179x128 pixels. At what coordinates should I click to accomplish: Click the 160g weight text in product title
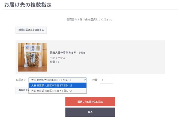[x=82, y=53]
